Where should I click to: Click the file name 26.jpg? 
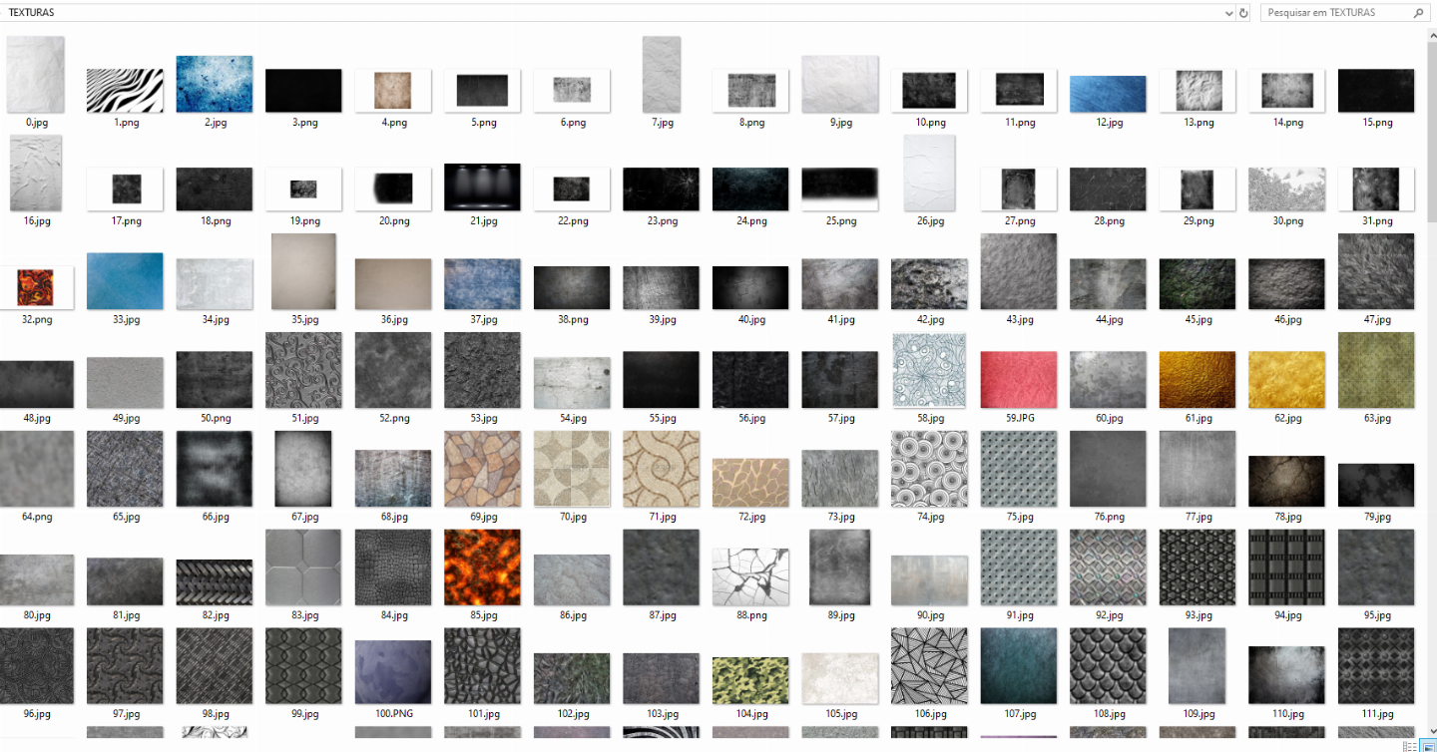pos(930,221)
